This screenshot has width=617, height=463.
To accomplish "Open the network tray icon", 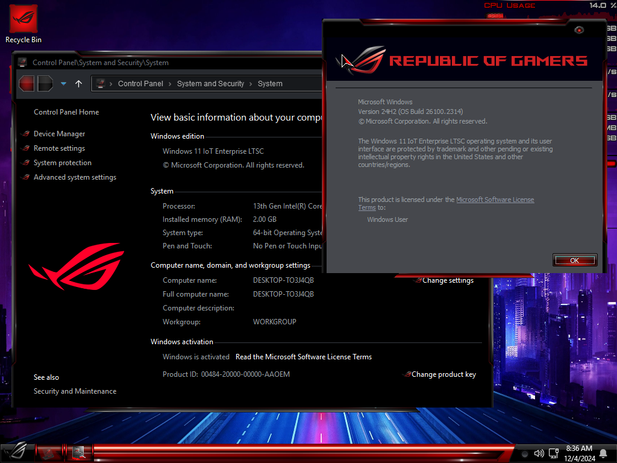I will point(554,453).
